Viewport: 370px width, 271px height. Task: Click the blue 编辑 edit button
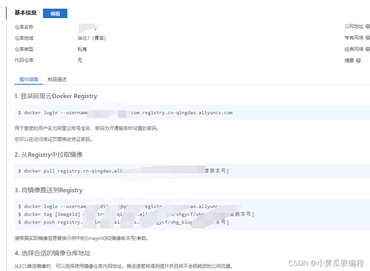55,13
